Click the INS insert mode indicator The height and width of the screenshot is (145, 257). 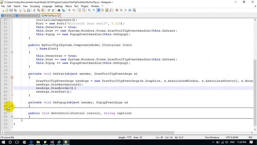coord(250,137)
